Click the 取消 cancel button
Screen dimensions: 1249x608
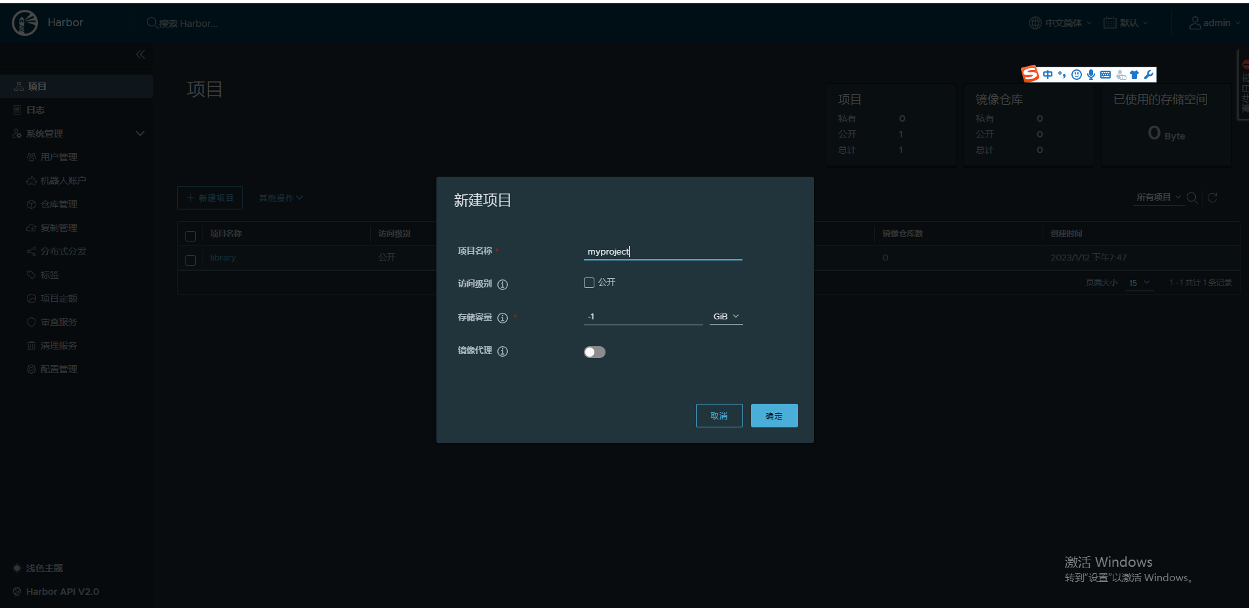pyautogui.click(x=719, y=416)
